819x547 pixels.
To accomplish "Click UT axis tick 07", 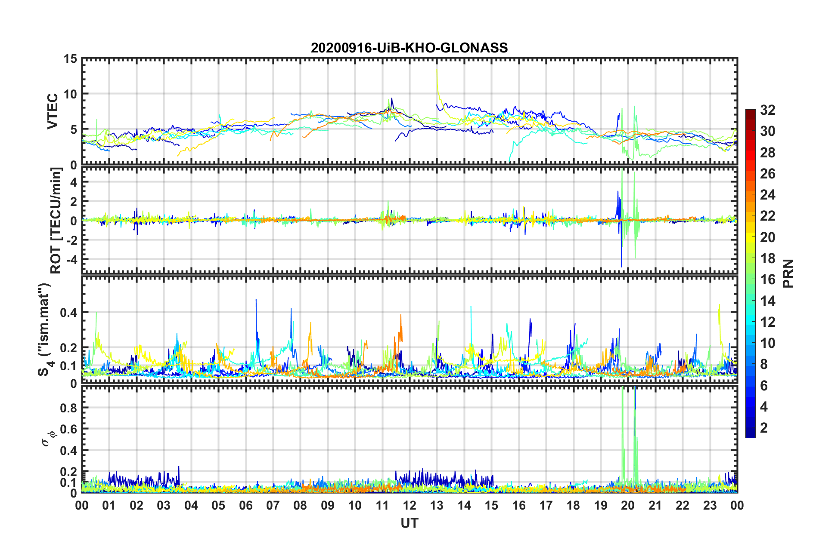I will [x=273, y=506].
